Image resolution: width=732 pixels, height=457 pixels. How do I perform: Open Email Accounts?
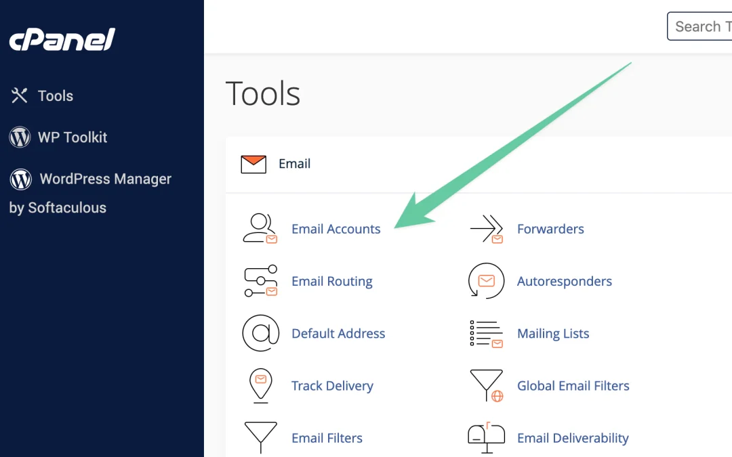(335, 229)
